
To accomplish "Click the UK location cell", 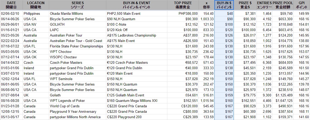I will [x=36, y=95].
